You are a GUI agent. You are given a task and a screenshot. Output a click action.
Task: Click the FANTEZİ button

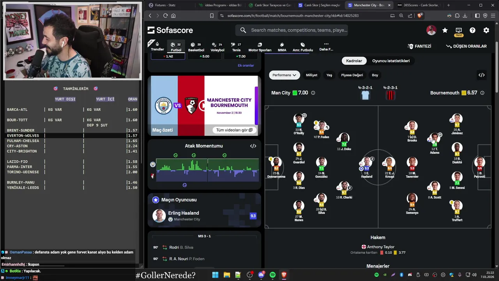point(419,46)
